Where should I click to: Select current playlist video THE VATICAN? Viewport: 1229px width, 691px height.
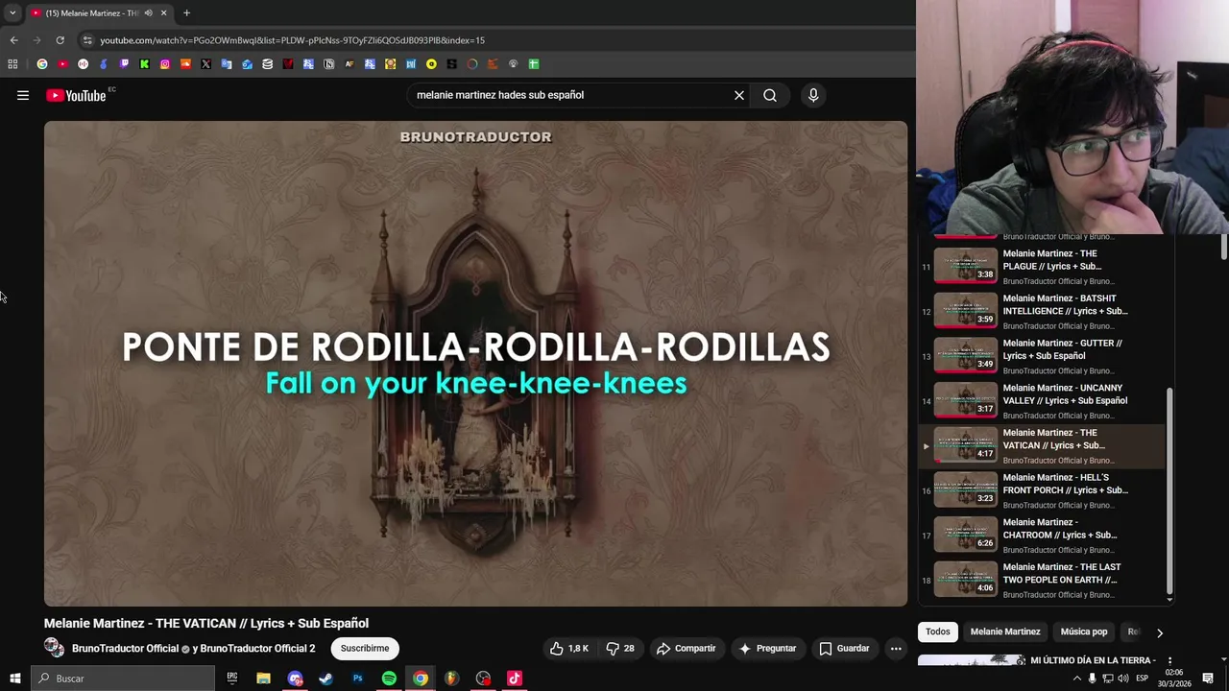point(1042,446)
